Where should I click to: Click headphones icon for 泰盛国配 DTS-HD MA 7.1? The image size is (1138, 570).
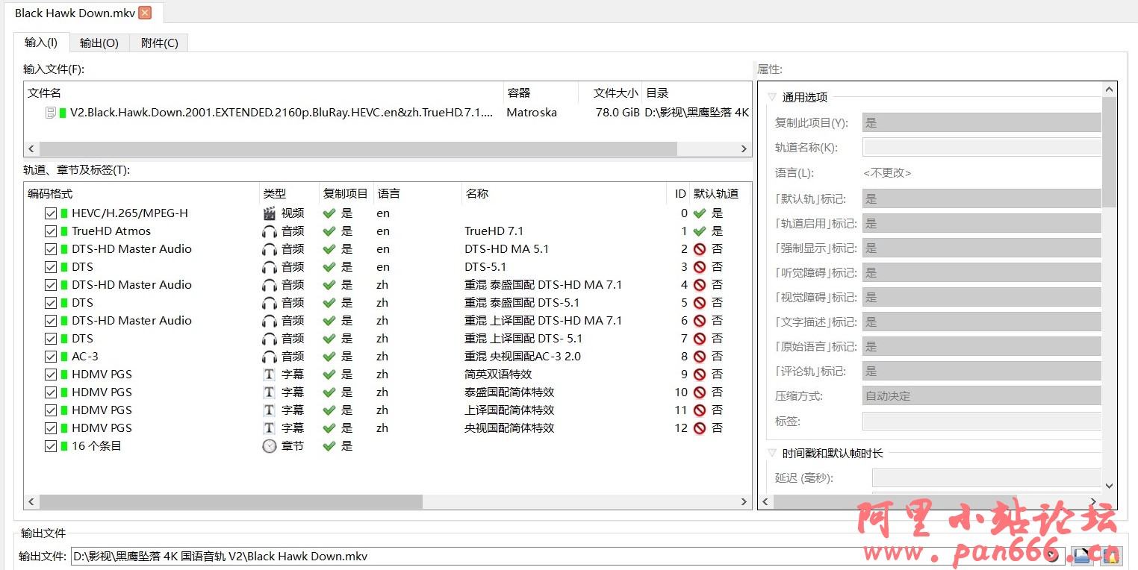pyautogui.click(x=270, y=285)
